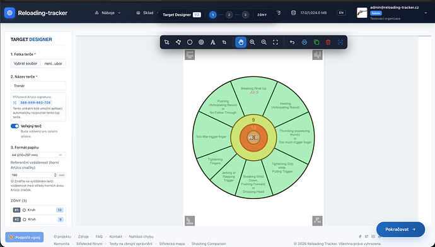Choose the polygon drawing tool
The height and width of the screenshot is (247, 435).
tap(178, 42)
